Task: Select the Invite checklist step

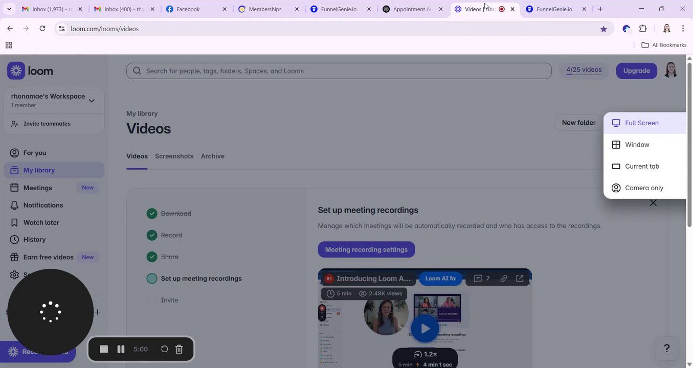Action: (163, 301)
